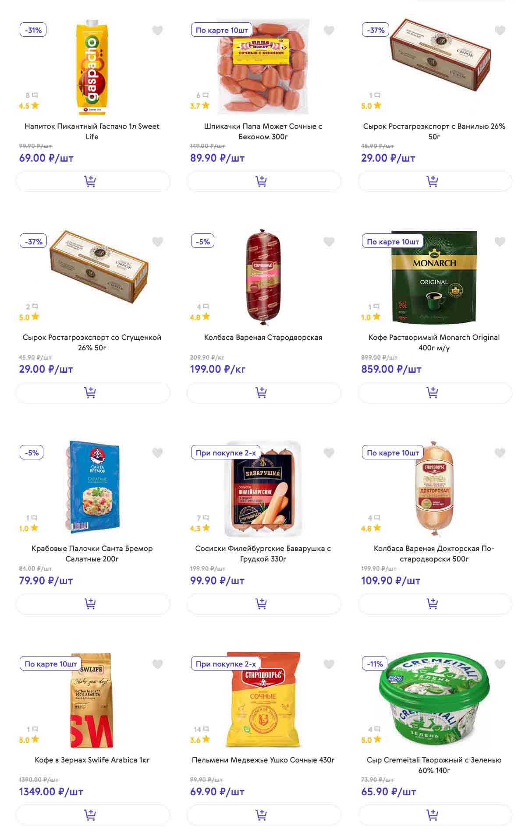Click the Сырок со Сгущенкой product image
The height and width of the screenshot is (840, 532).
[99, 266]
